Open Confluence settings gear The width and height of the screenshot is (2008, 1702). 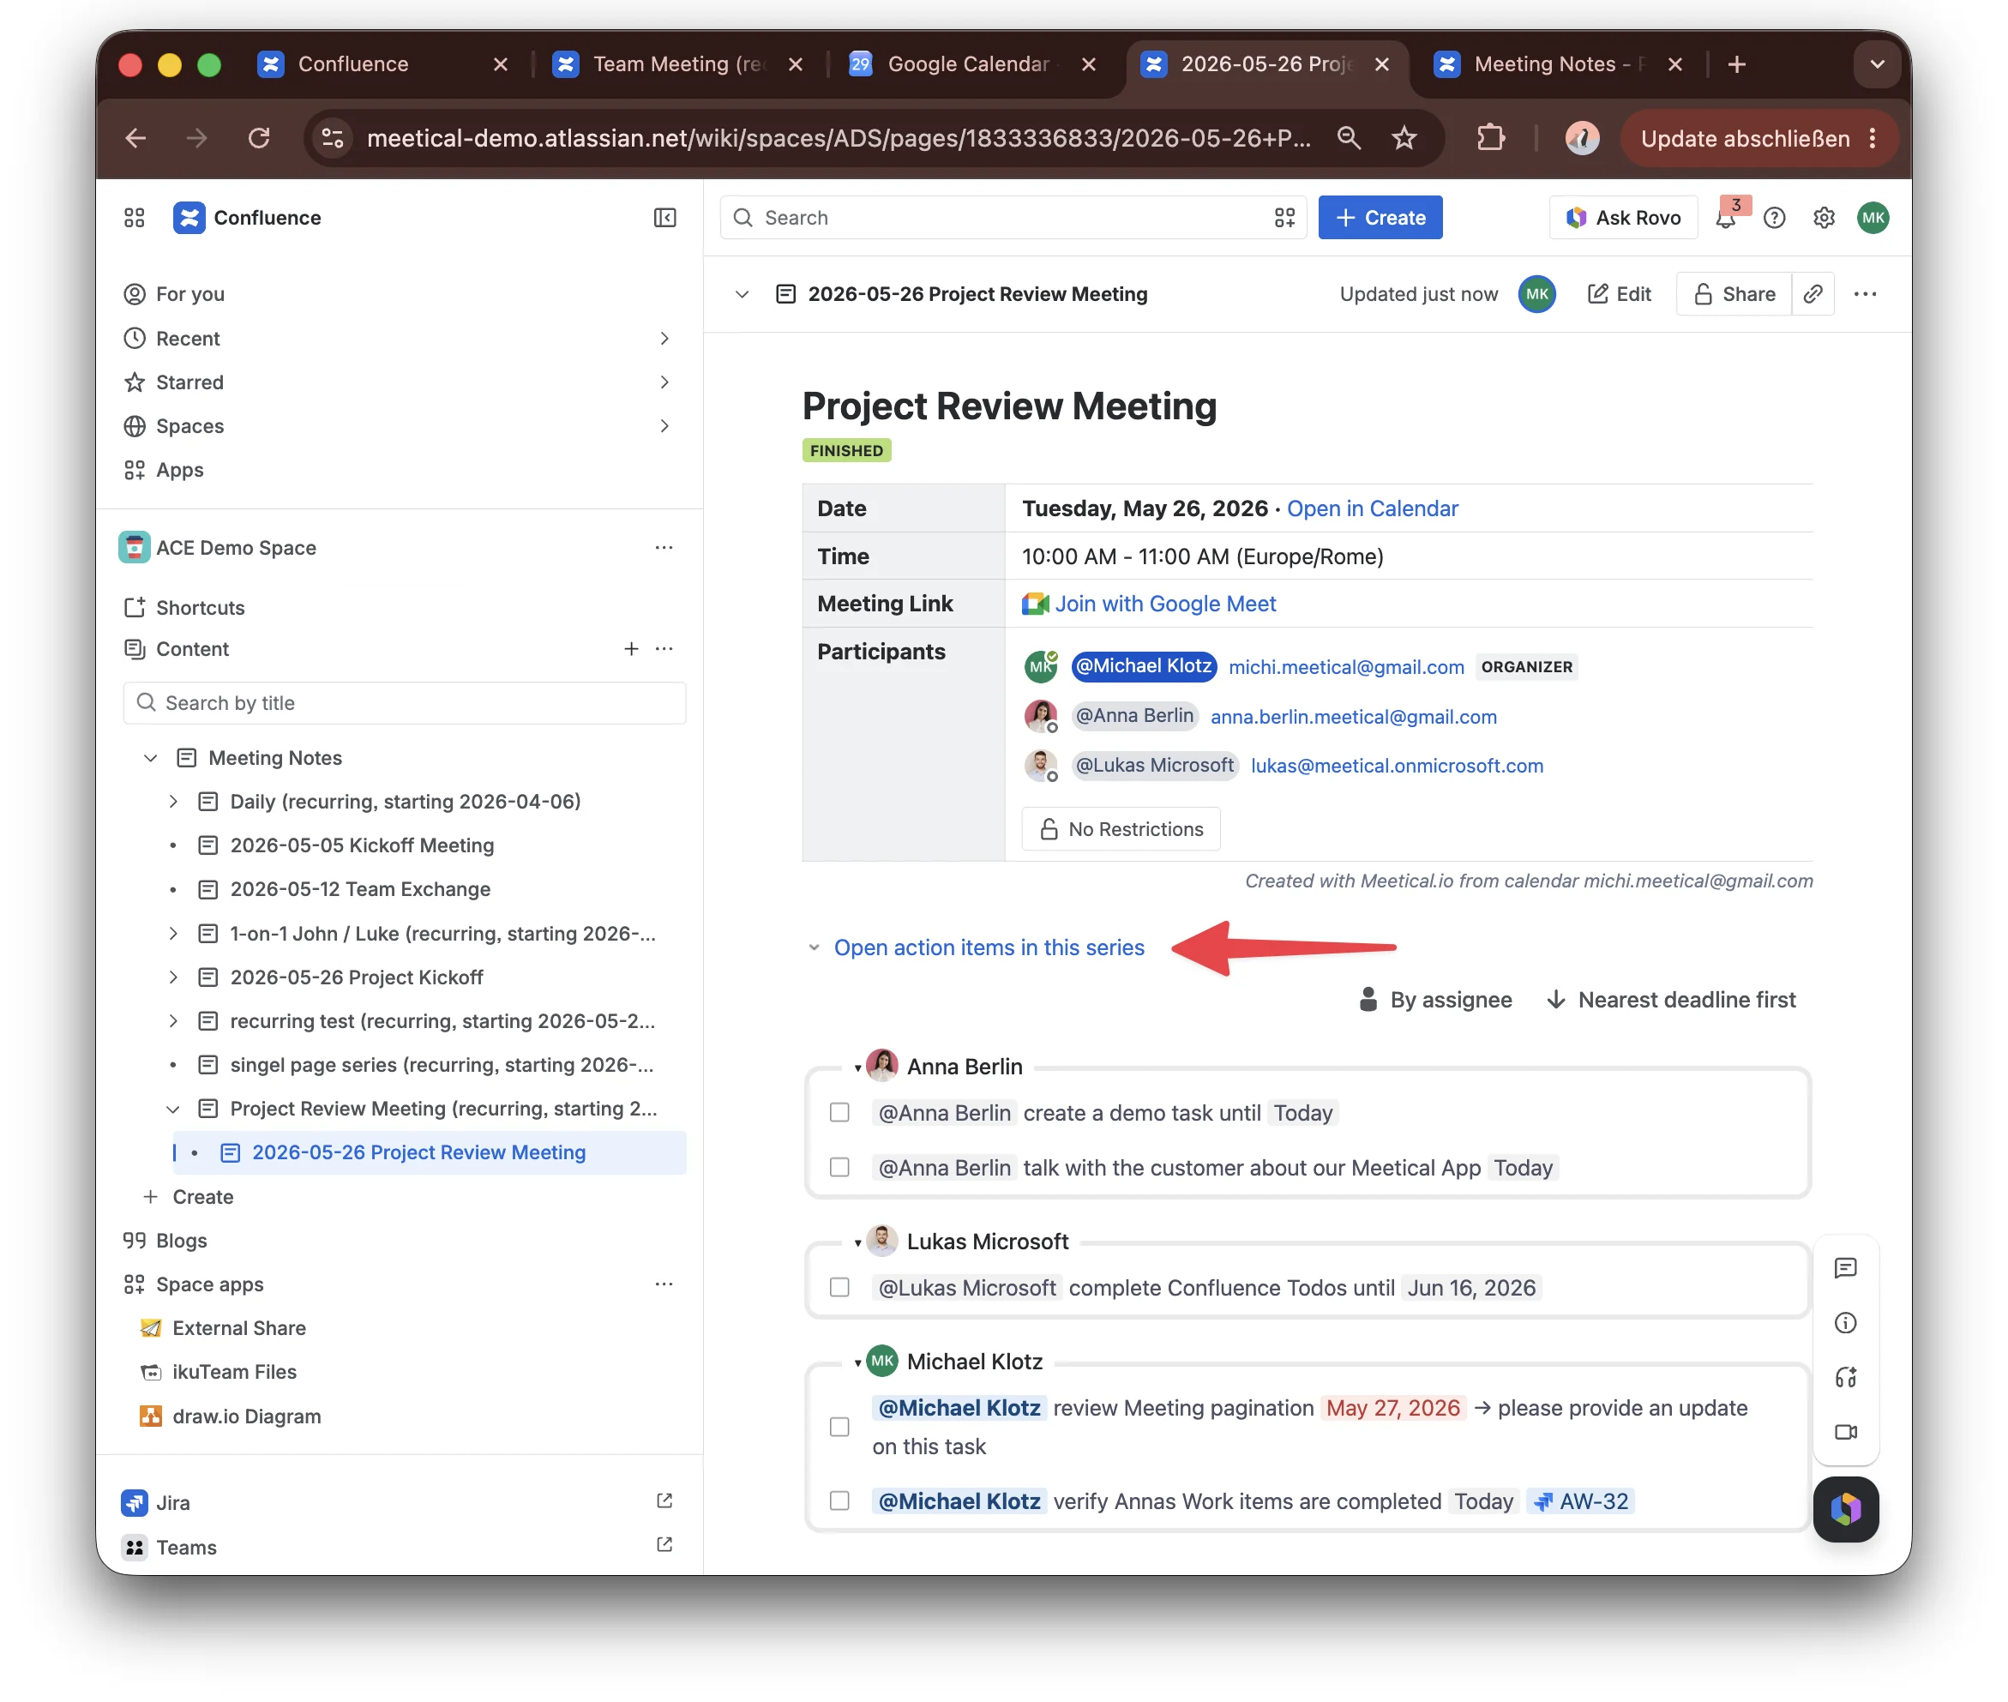(x=1824, y=218)
